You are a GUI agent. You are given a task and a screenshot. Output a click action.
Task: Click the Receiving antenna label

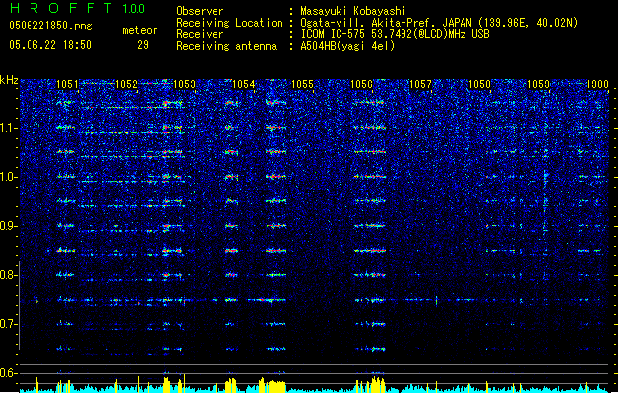click(226, 46)
